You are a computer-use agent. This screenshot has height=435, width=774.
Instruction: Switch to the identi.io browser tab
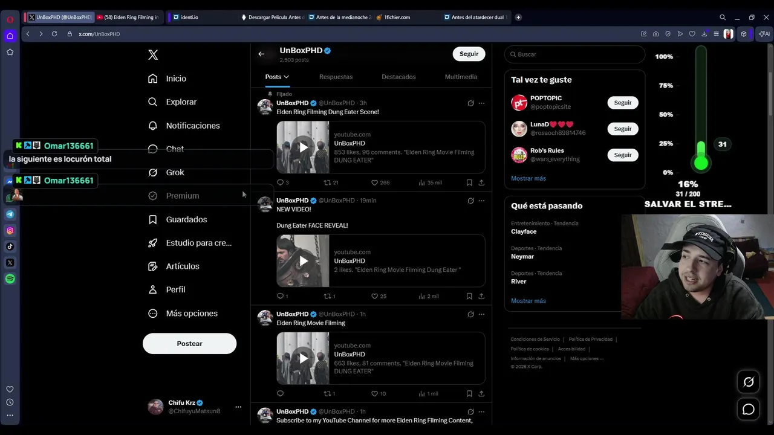coord(200,18)
